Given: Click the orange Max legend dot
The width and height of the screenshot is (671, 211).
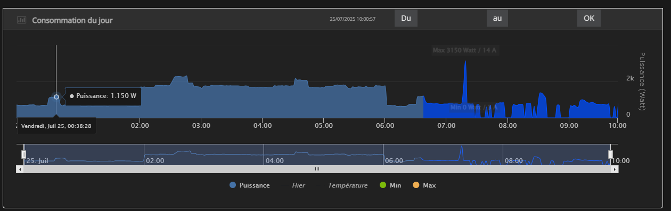Looking at the screenshot, I should pyautogui.click(x=416, y=185).
